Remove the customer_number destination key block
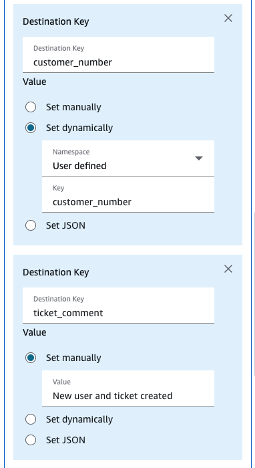Screen dimensions: 255x468 (x=228, y=18)
